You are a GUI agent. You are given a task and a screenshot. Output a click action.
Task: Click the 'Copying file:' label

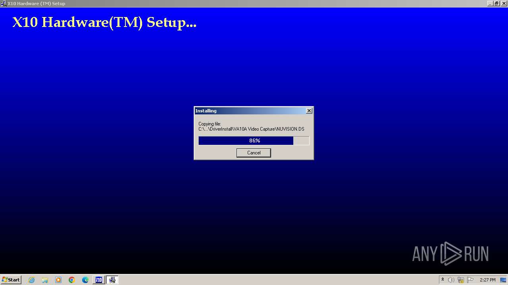point(210,124)
